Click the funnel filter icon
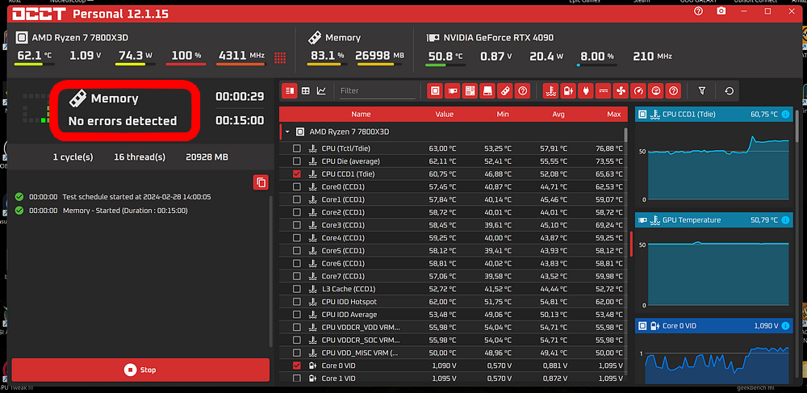Screen dimensions: 807x393 pos(702,91)
